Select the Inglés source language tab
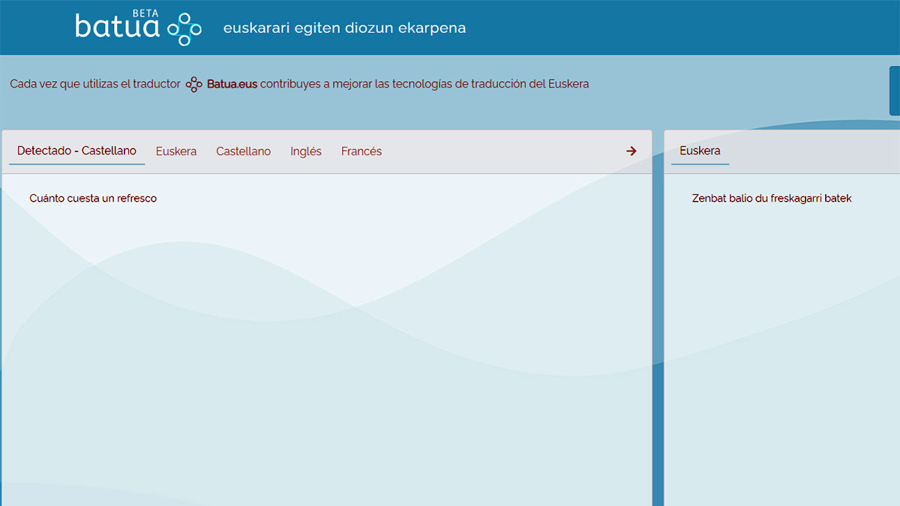 (x=306, y=151)
